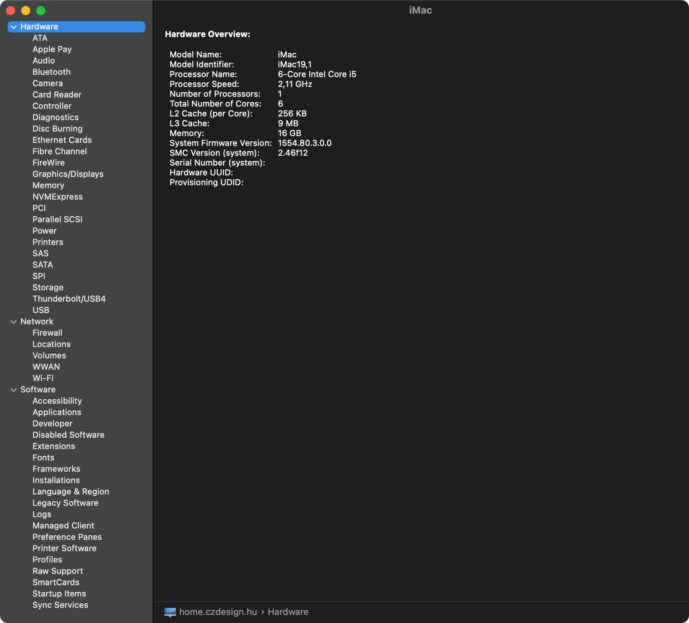Open the SPI entry

[39, 276]
